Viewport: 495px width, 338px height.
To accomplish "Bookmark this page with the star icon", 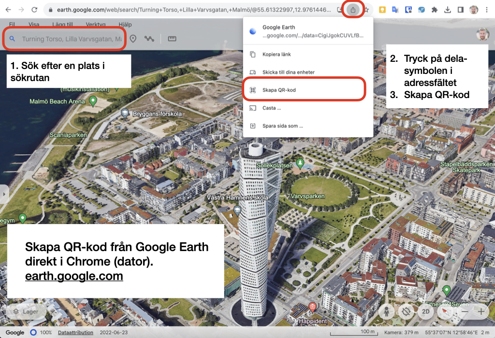I will point(366,10).
